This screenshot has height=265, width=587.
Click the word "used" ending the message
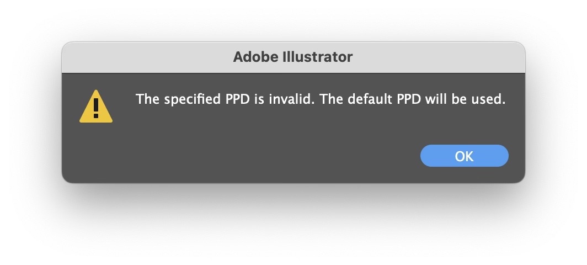click(x=490, y=100)
